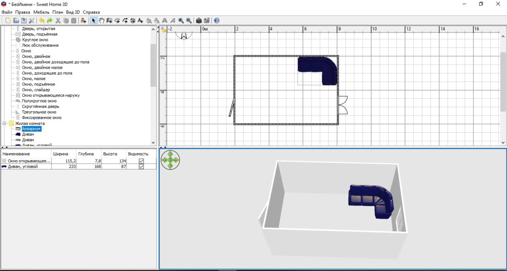The image size is (507, 271).
Task: Click the Zoom out magnifier icon
Action: click(188, 20)
